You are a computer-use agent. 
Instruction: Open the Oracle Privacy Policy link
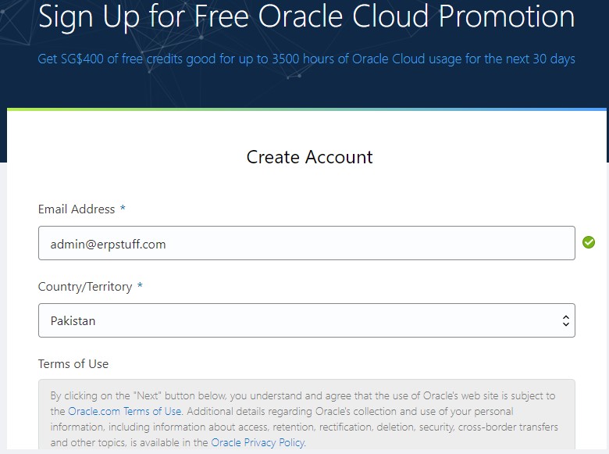tap(258, 442)
